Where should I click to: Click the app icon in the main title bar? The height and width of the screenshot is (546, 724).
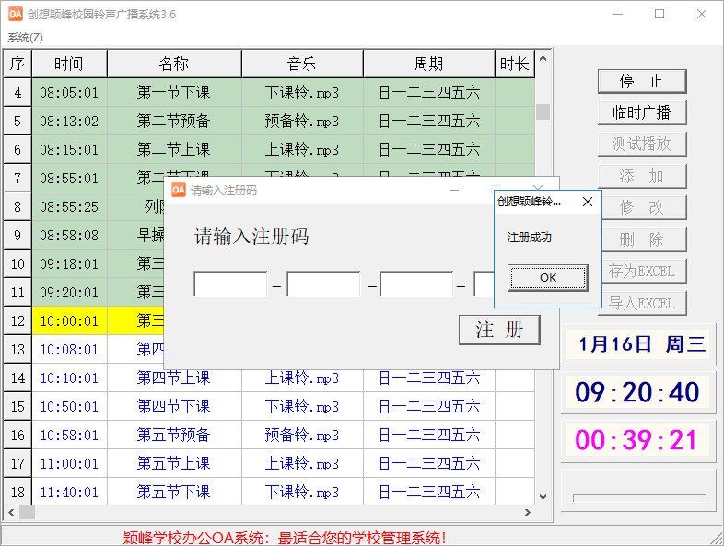tap(15, 14)
